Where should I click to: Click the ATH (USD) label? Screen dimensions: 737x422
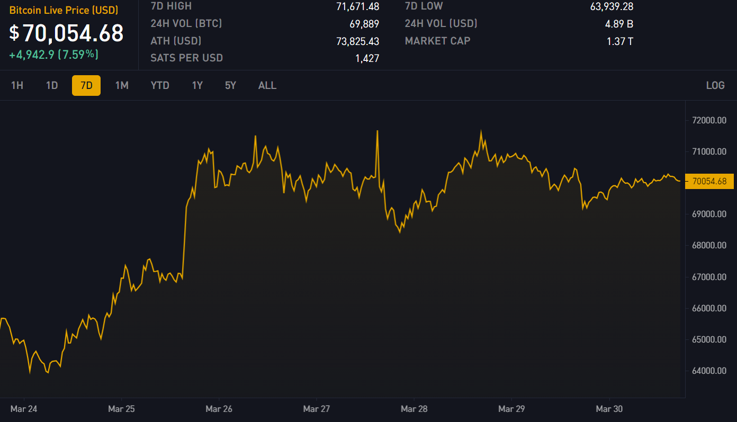tap(176, 41)
